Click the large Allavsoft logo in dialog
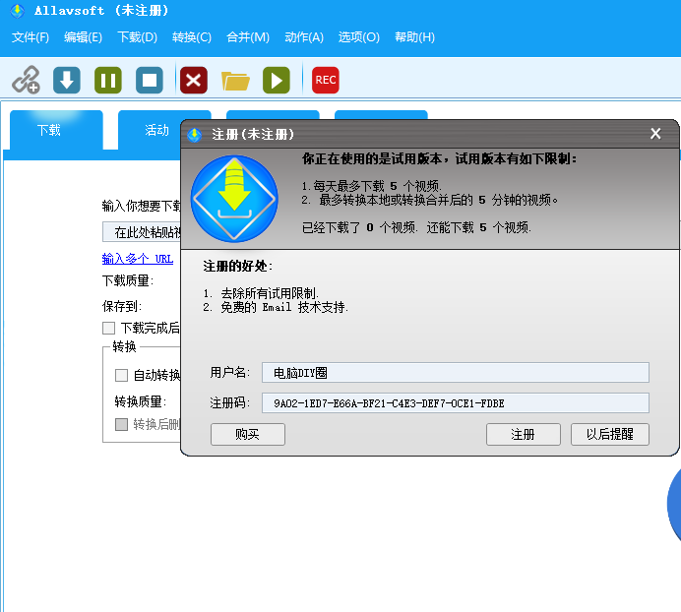The image size is (681, 612). pos(234,199)
